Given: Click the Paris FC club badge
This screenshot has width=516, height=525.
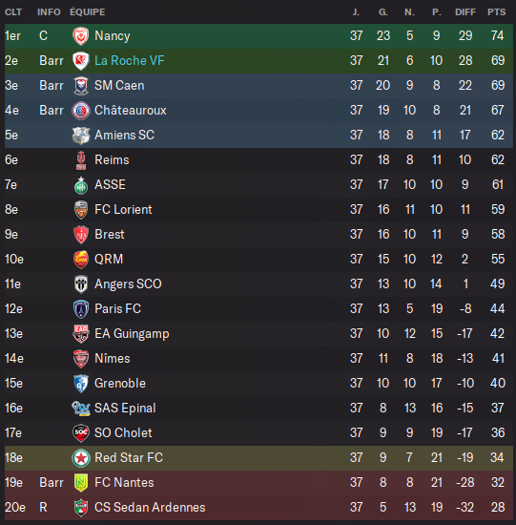Looking at the screenshot, I should 81,309.
